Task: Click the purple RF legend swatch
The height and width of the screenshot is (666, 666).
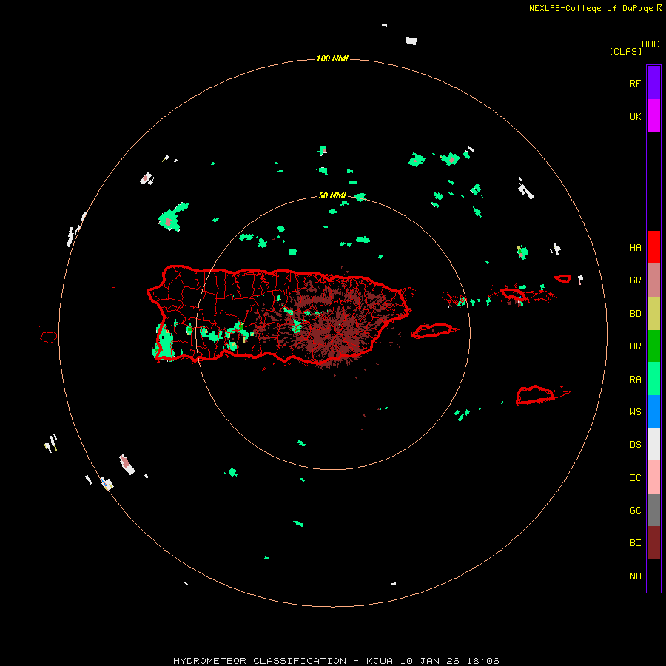Action: pyautogui.click(x=653, y=83)
